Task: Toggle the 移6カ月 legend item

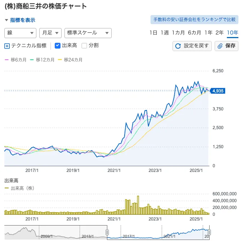Action: click(15, 60)
